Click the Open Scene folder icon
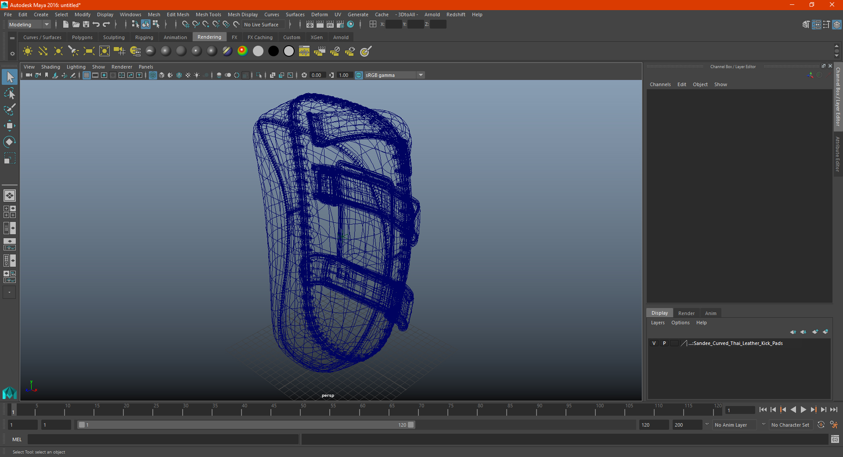This screenshot has width=843, height=457. pos(76,25)
